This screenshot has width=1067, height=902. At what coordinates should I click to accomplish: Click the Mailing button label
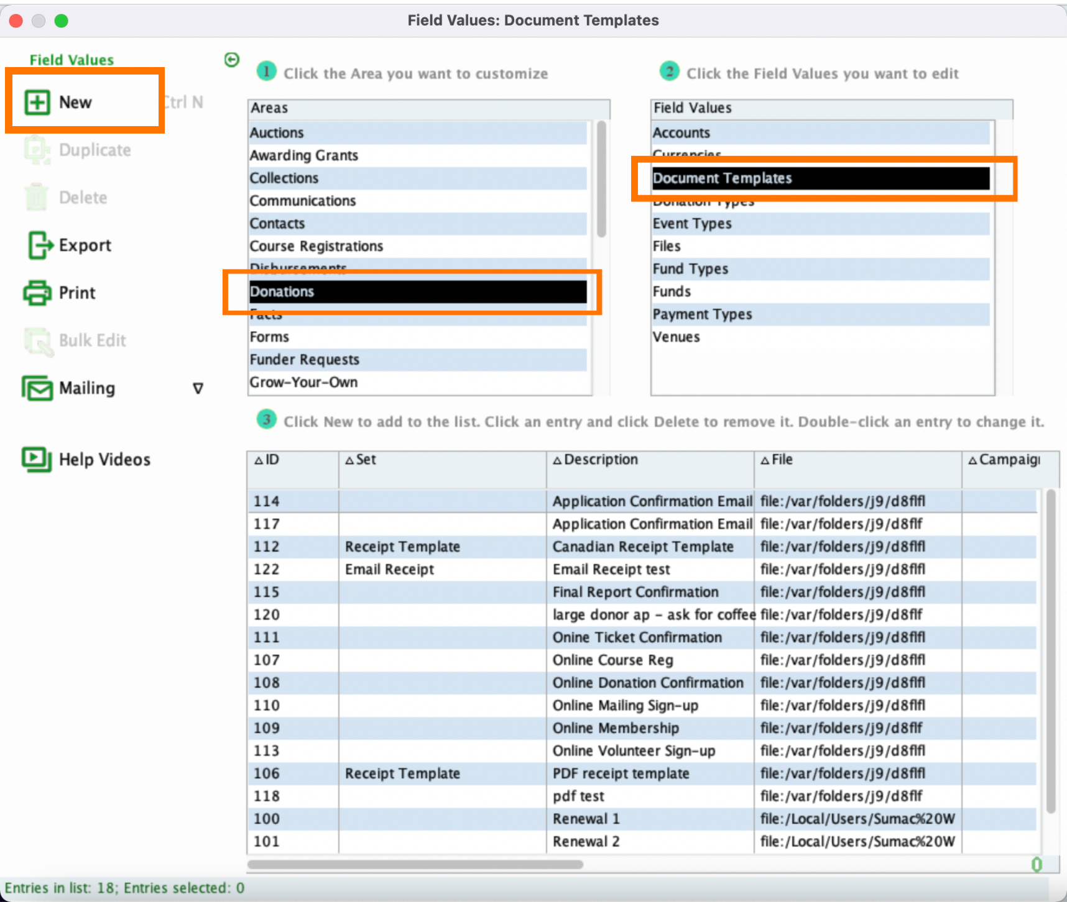pyautogui.click(x=87, y=388)
